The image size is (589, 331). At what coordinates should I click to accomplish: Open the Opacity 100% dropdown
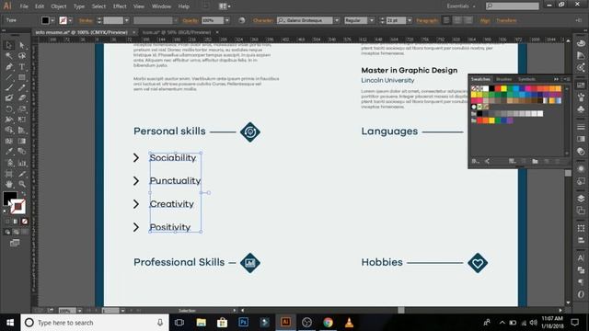227,20
